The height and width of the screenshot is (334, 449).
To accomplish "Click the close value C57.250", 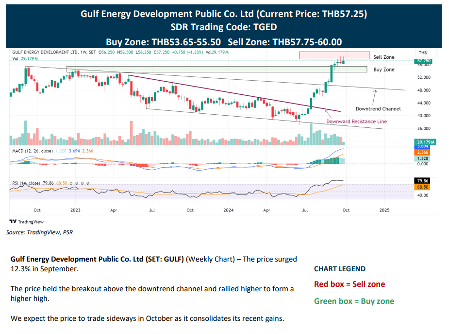I will click(162, 52).
